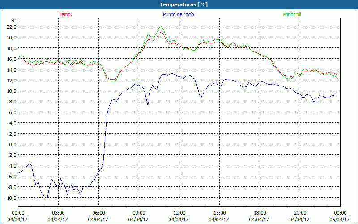Click the '14,0' y-axis value
This screenshot has height=224, width=358.
pyautogui.click(x=12, y=70)
